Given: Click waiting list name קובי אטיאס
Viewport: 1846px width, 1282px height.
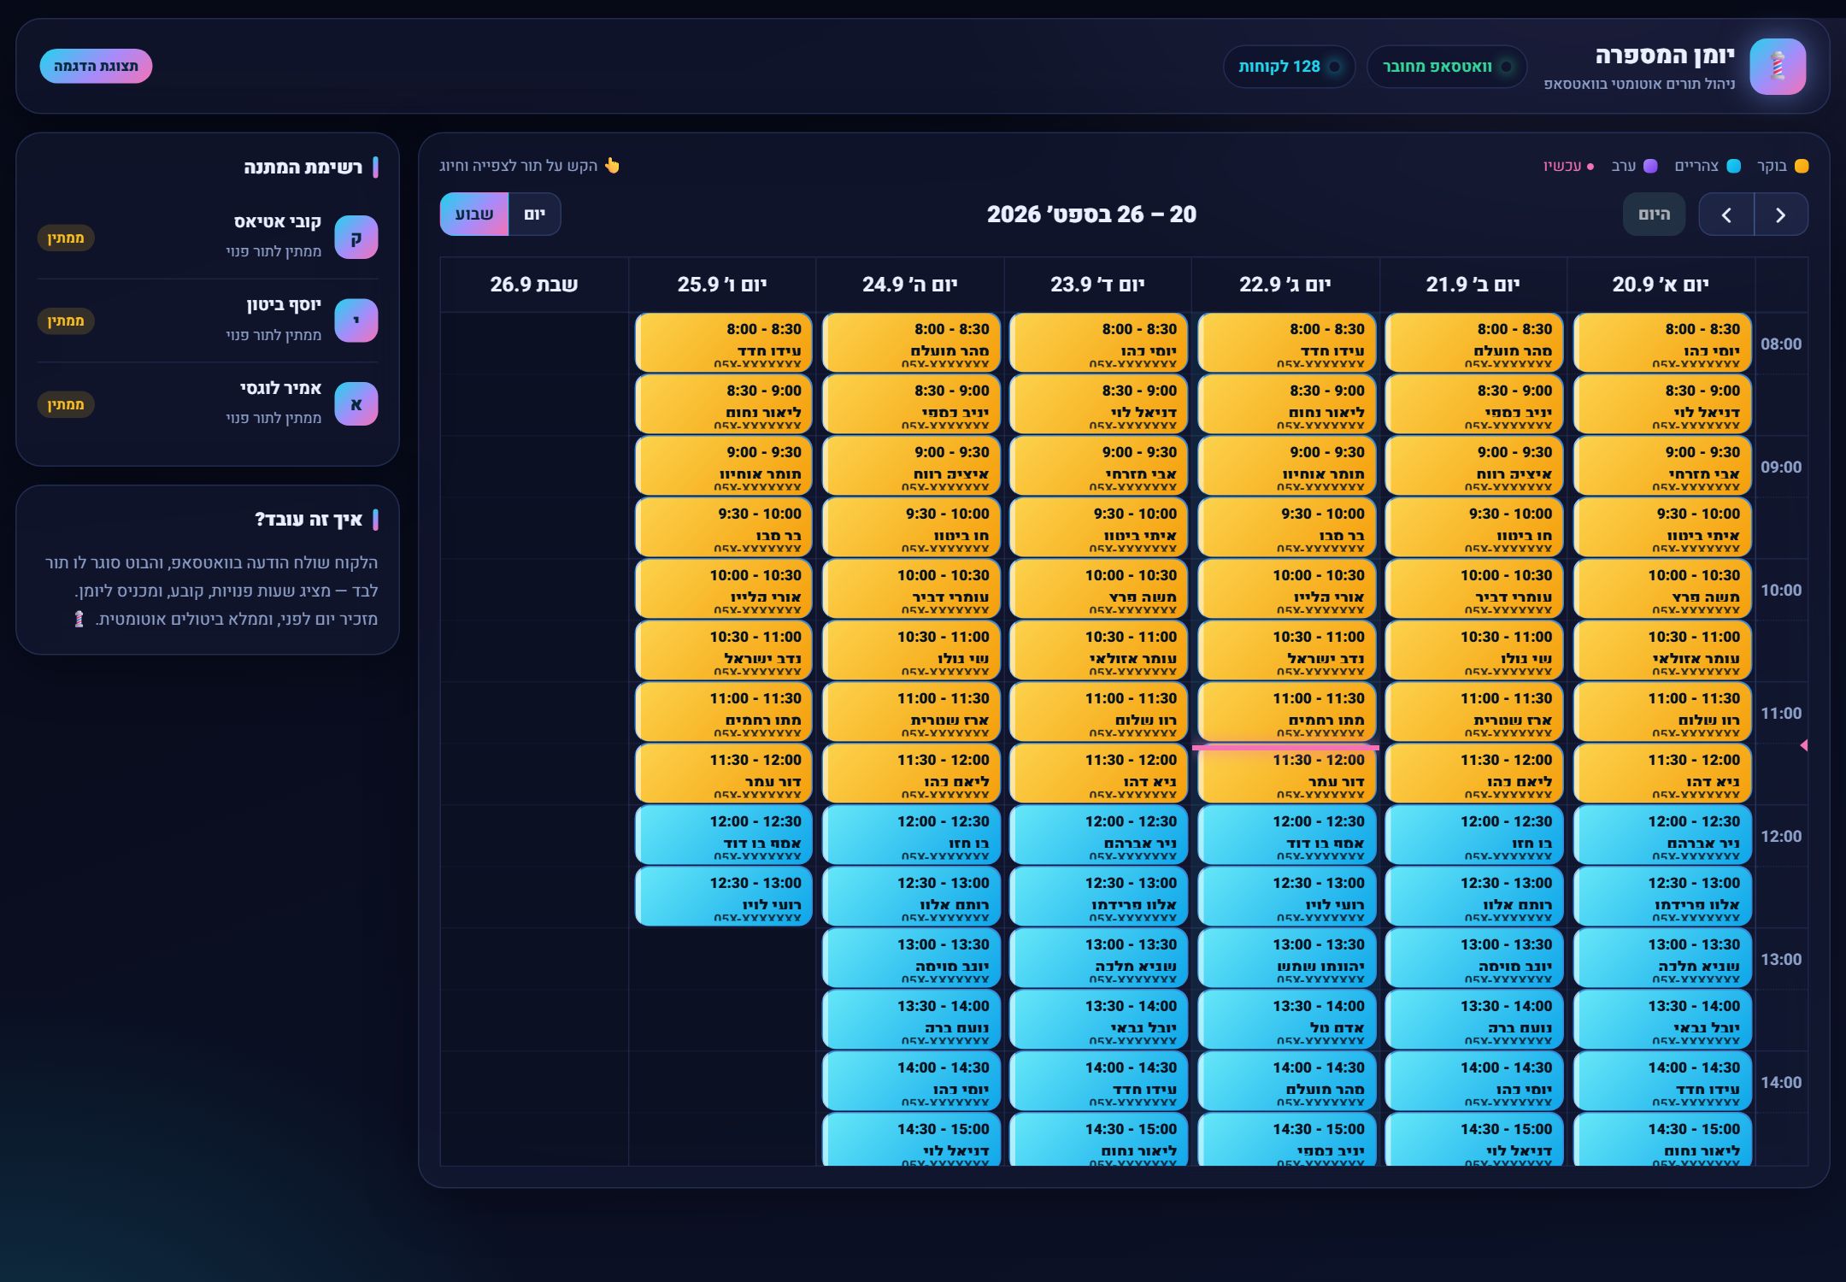Looking at the screenshot, I should (278, 222).
